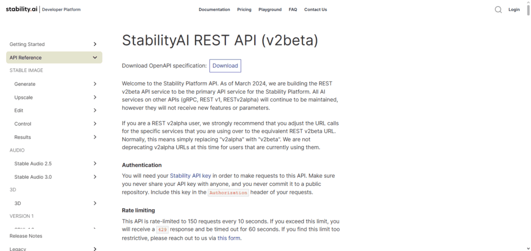Viewport: 531px width, 251px height.
Task: Expand the Control section arrow
Action: pos(95,124)
